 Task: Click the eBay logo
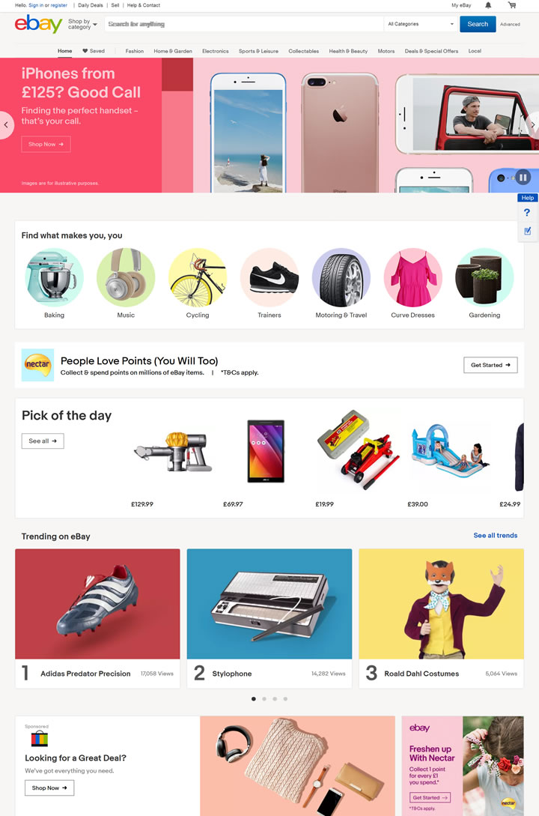coord(38,24)
